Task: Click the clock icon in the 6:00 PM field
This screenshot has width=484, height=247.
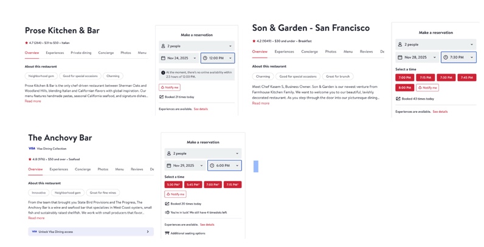Action: [212, 166]
